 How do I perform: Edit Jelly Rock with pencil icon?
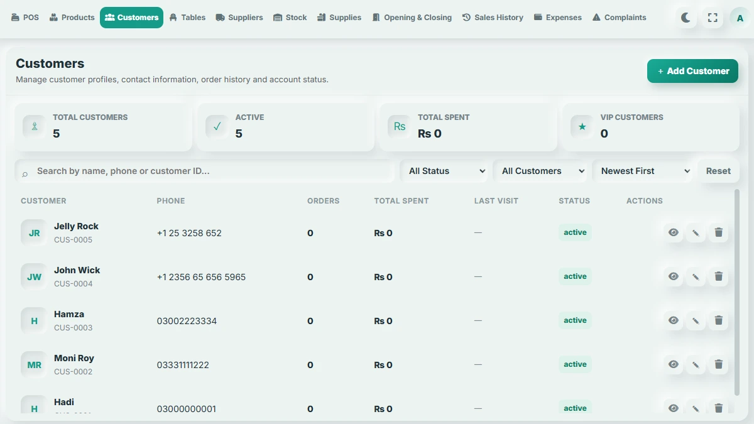click(696, 232)
